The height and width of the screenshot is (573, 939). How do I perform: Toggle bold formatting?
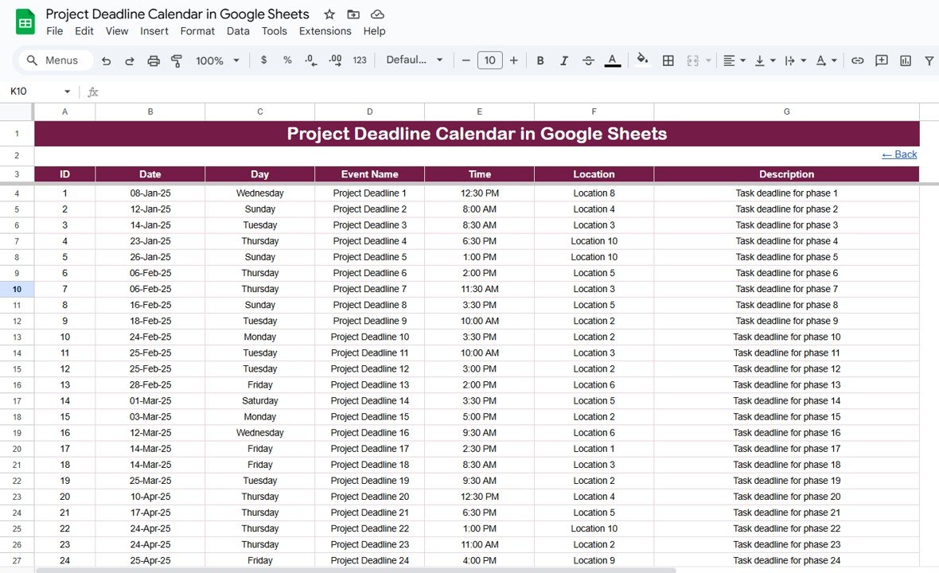[x=540, y=60]
